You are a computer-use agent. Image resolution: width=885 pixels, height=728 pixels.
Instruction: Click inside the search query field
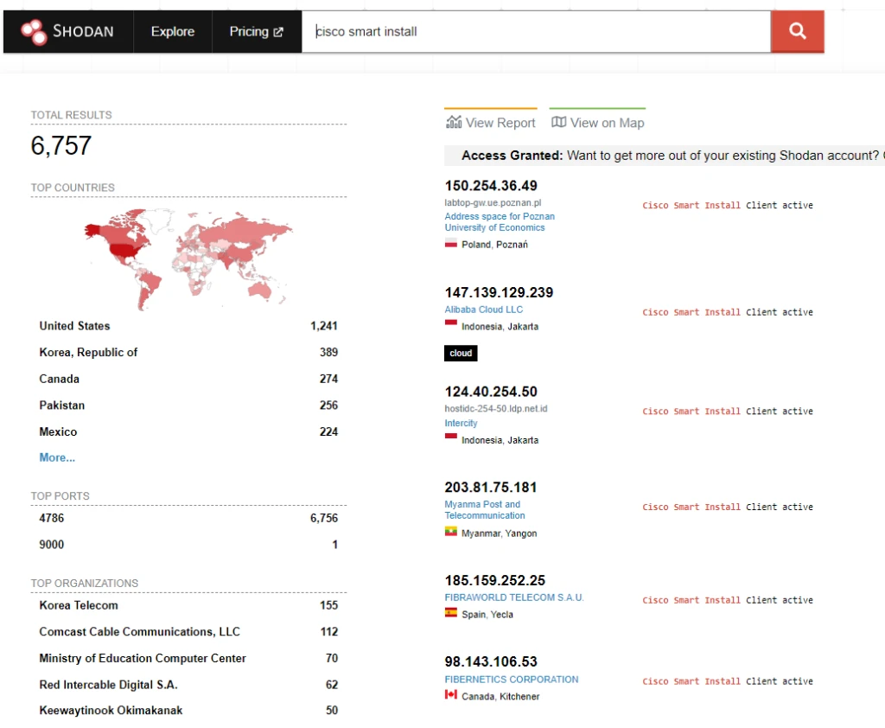536,32
